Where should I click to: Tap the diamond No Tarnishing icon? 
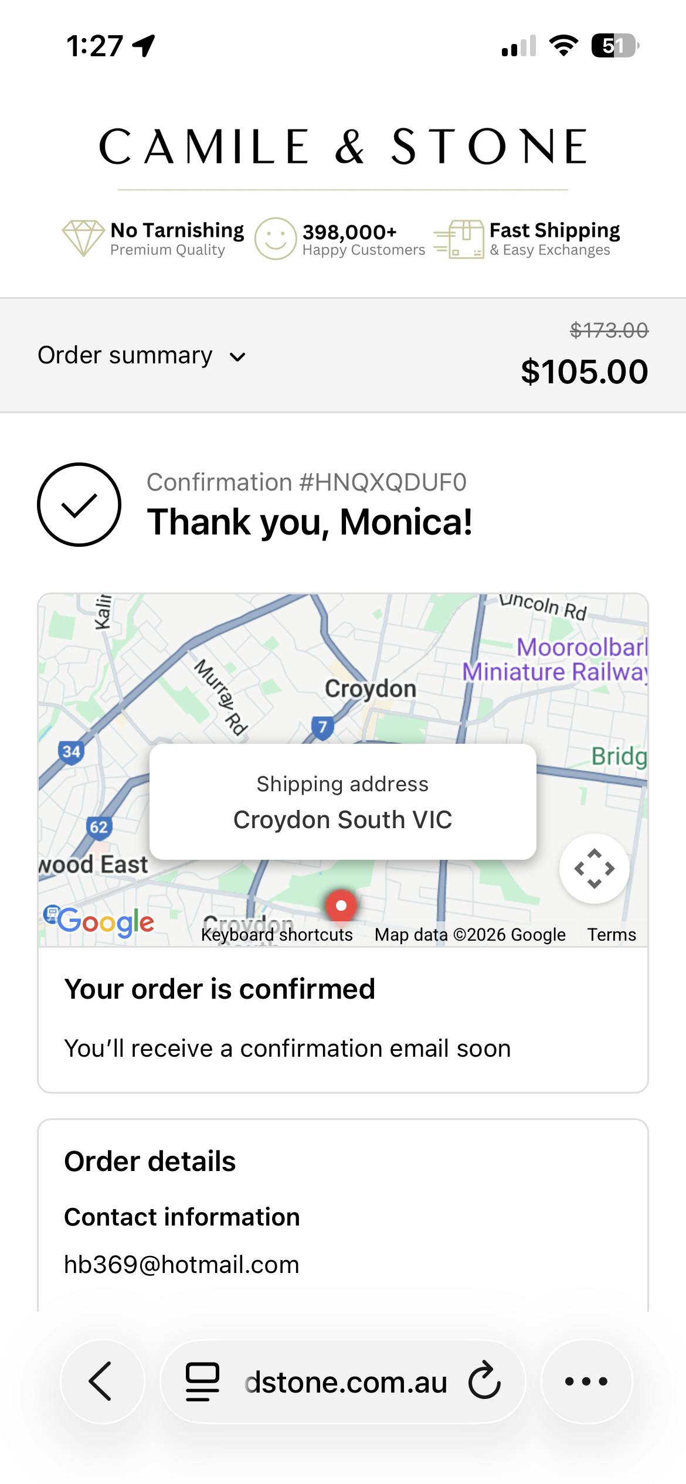(x=83, y=238)
